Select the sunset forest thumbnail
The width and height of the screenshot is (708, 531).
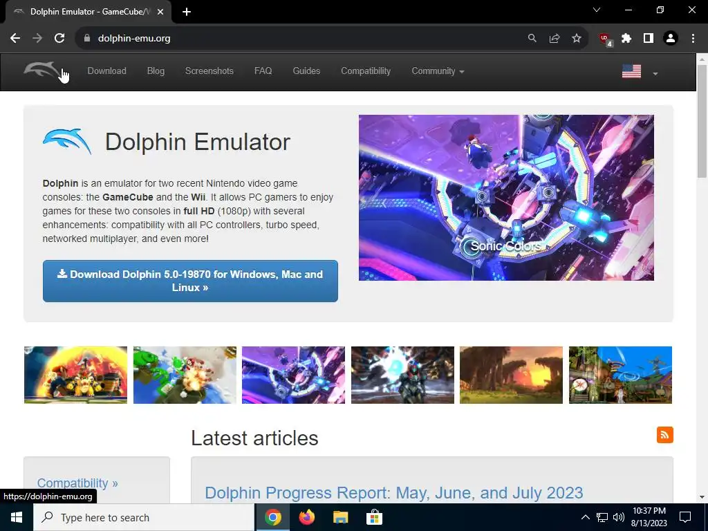point(511,375)
